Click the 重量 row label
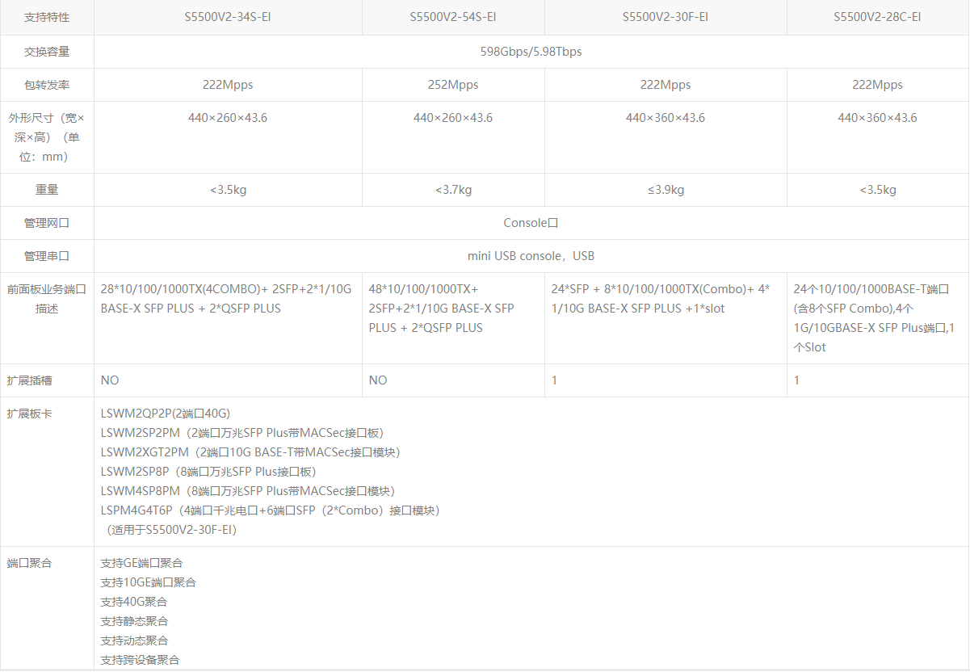The width and height of the screenshot is (970, 672). click(x=47, y=190)
